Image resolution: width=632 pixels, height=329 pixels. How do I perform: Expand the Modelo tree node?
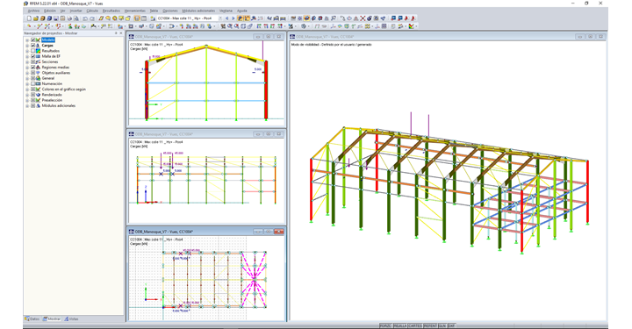coord(27,39)
